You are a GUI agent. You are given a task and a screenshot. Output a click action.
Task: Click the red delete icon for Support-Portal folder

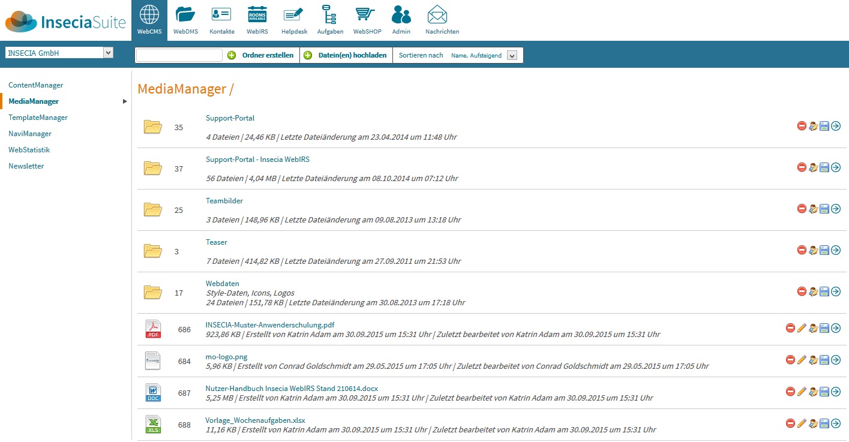point(802,126)
